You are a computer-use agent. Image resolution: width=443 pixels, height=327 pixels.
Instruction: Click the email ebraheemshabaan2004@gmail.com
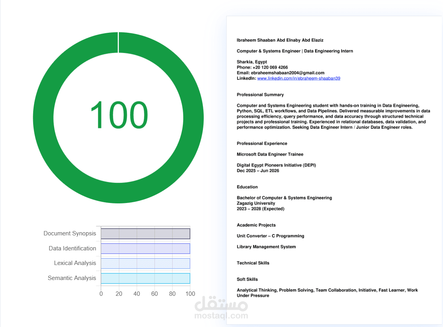[287, 73]
